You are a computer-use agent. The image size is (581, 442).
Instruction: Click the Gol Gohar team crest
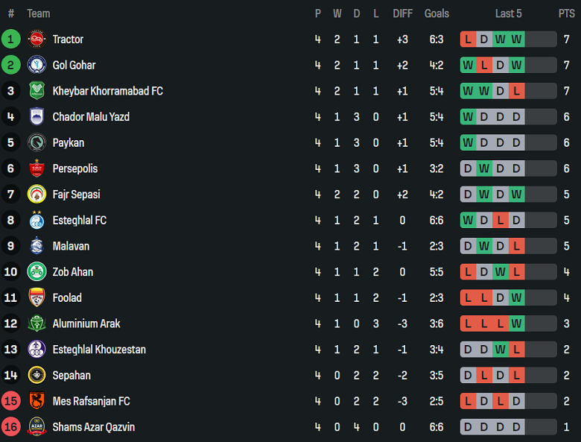pos(36,65)
